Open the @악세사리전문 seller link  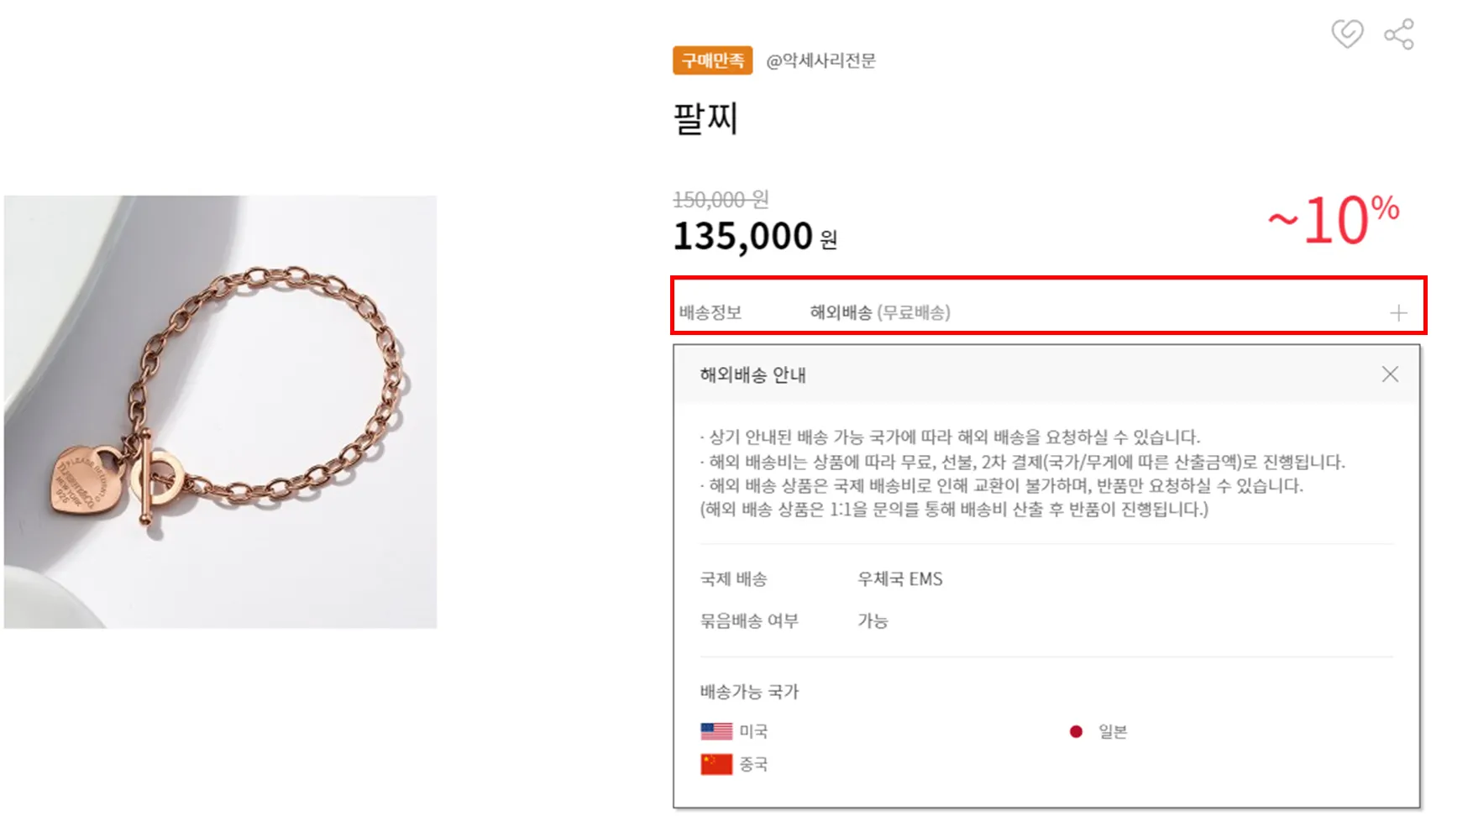click(x=820, y=60)
